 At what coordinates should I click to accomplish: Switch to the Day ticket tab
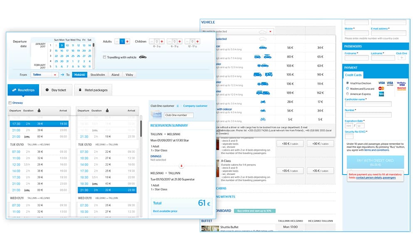coord(56,90)
